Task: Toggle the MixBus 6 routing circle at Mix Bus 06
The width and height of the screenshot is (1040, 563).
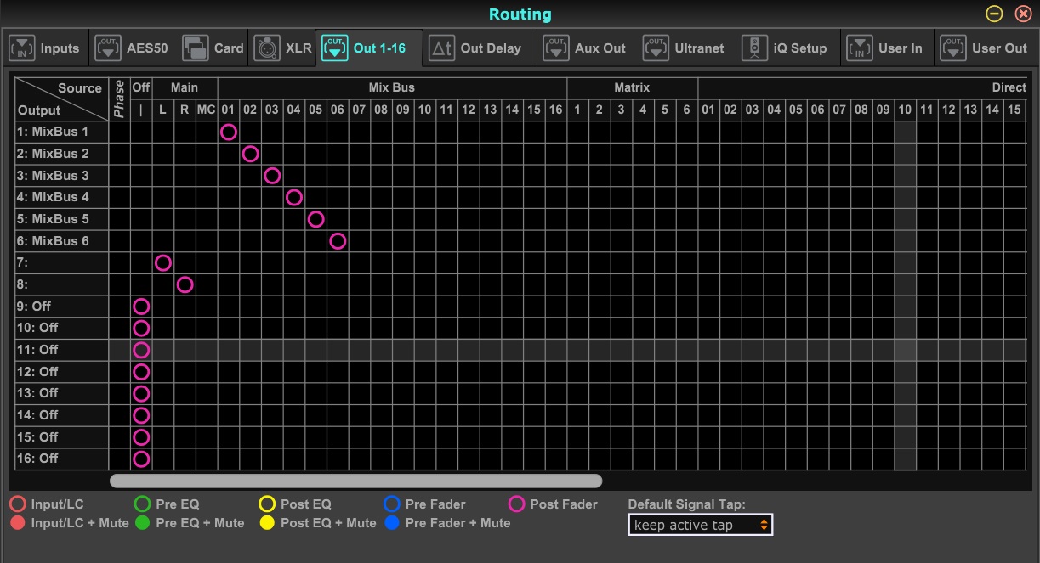Action: [338, 241]
